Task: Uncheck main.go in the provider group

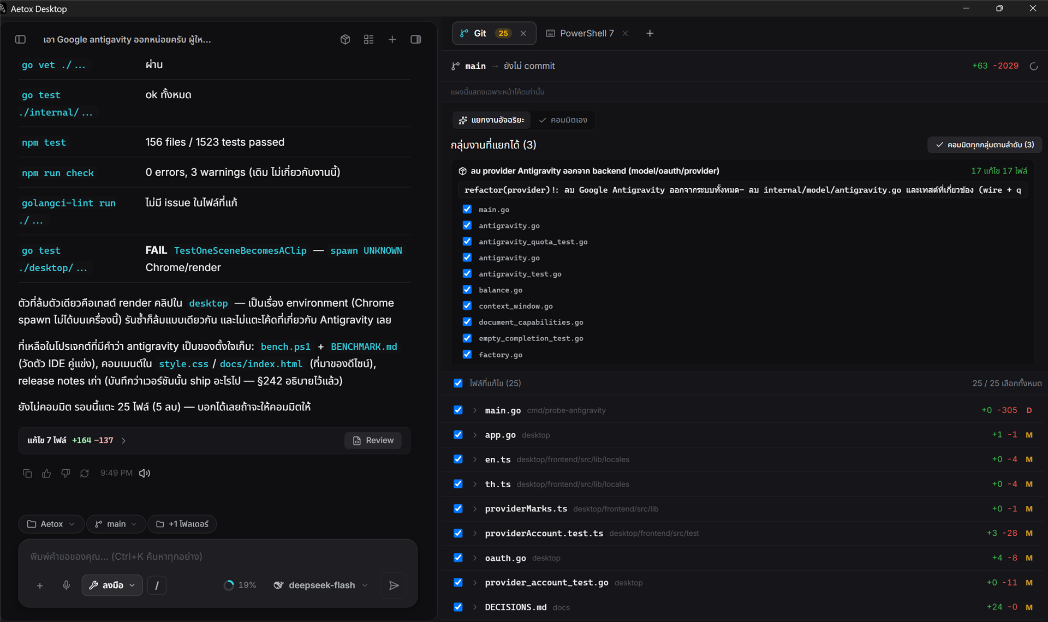Action: (467, 209)
